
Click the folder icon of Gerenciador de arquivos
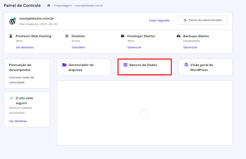[x=64, y=65]
